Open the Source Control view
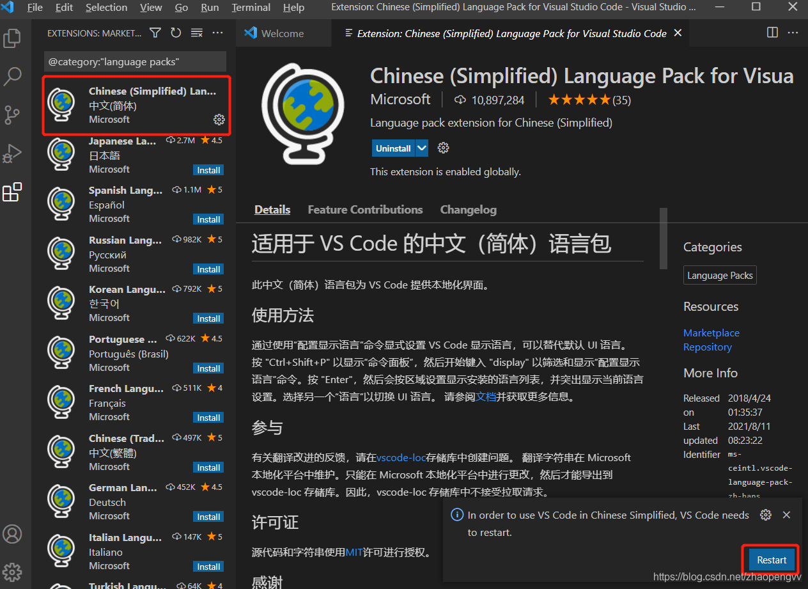Image resolution: width=808 pixels, height=589 pixels. click(x=12, y=115)
